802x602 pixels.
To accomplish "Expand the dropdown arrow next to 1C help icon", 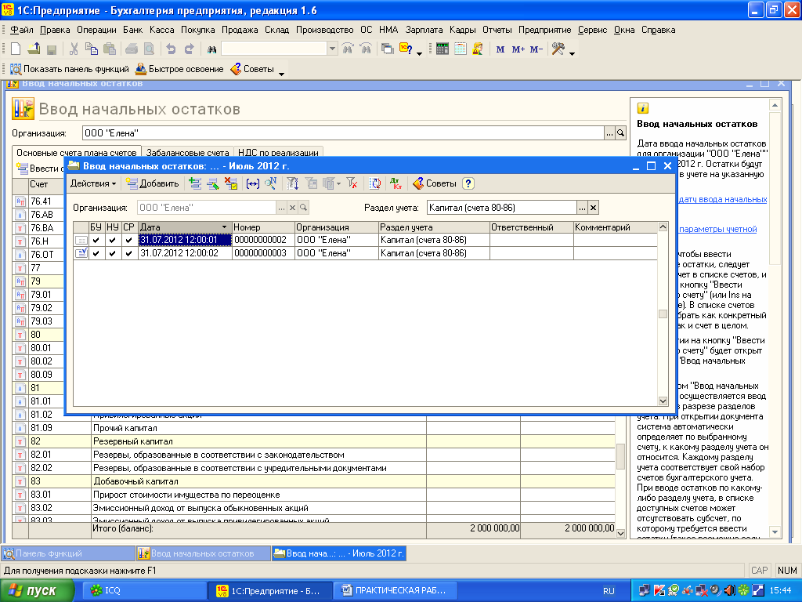I will [420, 53].
